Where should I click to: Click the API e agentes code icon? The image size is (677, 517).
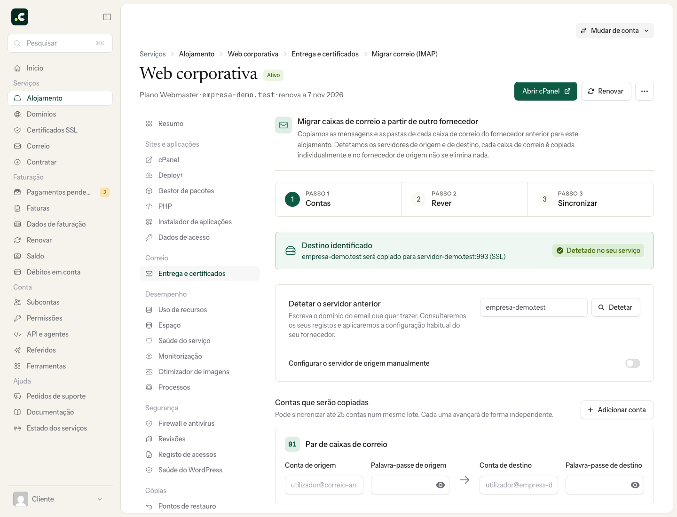pos(17,334)
